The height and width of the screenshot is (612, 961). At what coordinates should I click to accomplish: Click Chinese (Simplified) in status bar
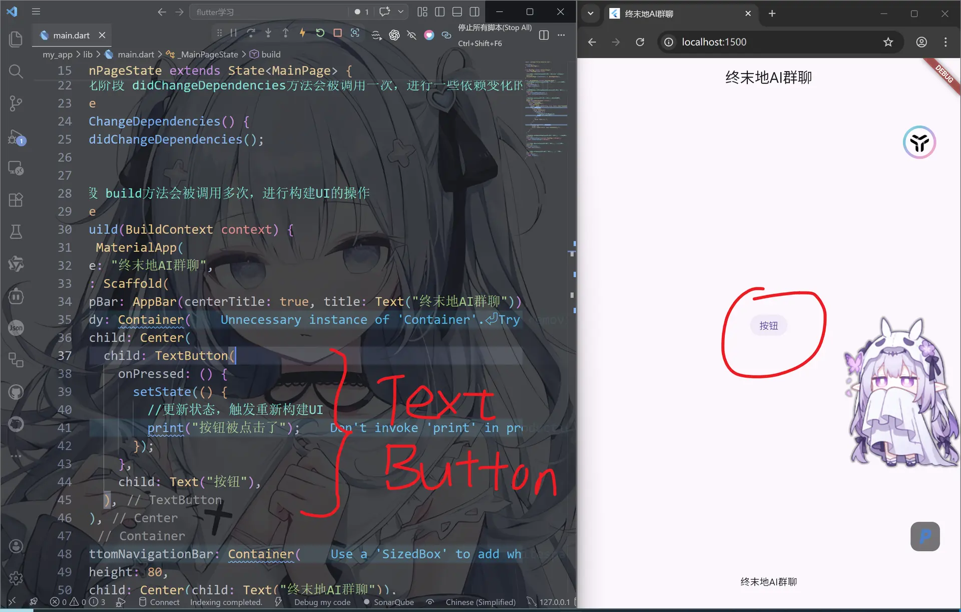click(x=480, y=602)
